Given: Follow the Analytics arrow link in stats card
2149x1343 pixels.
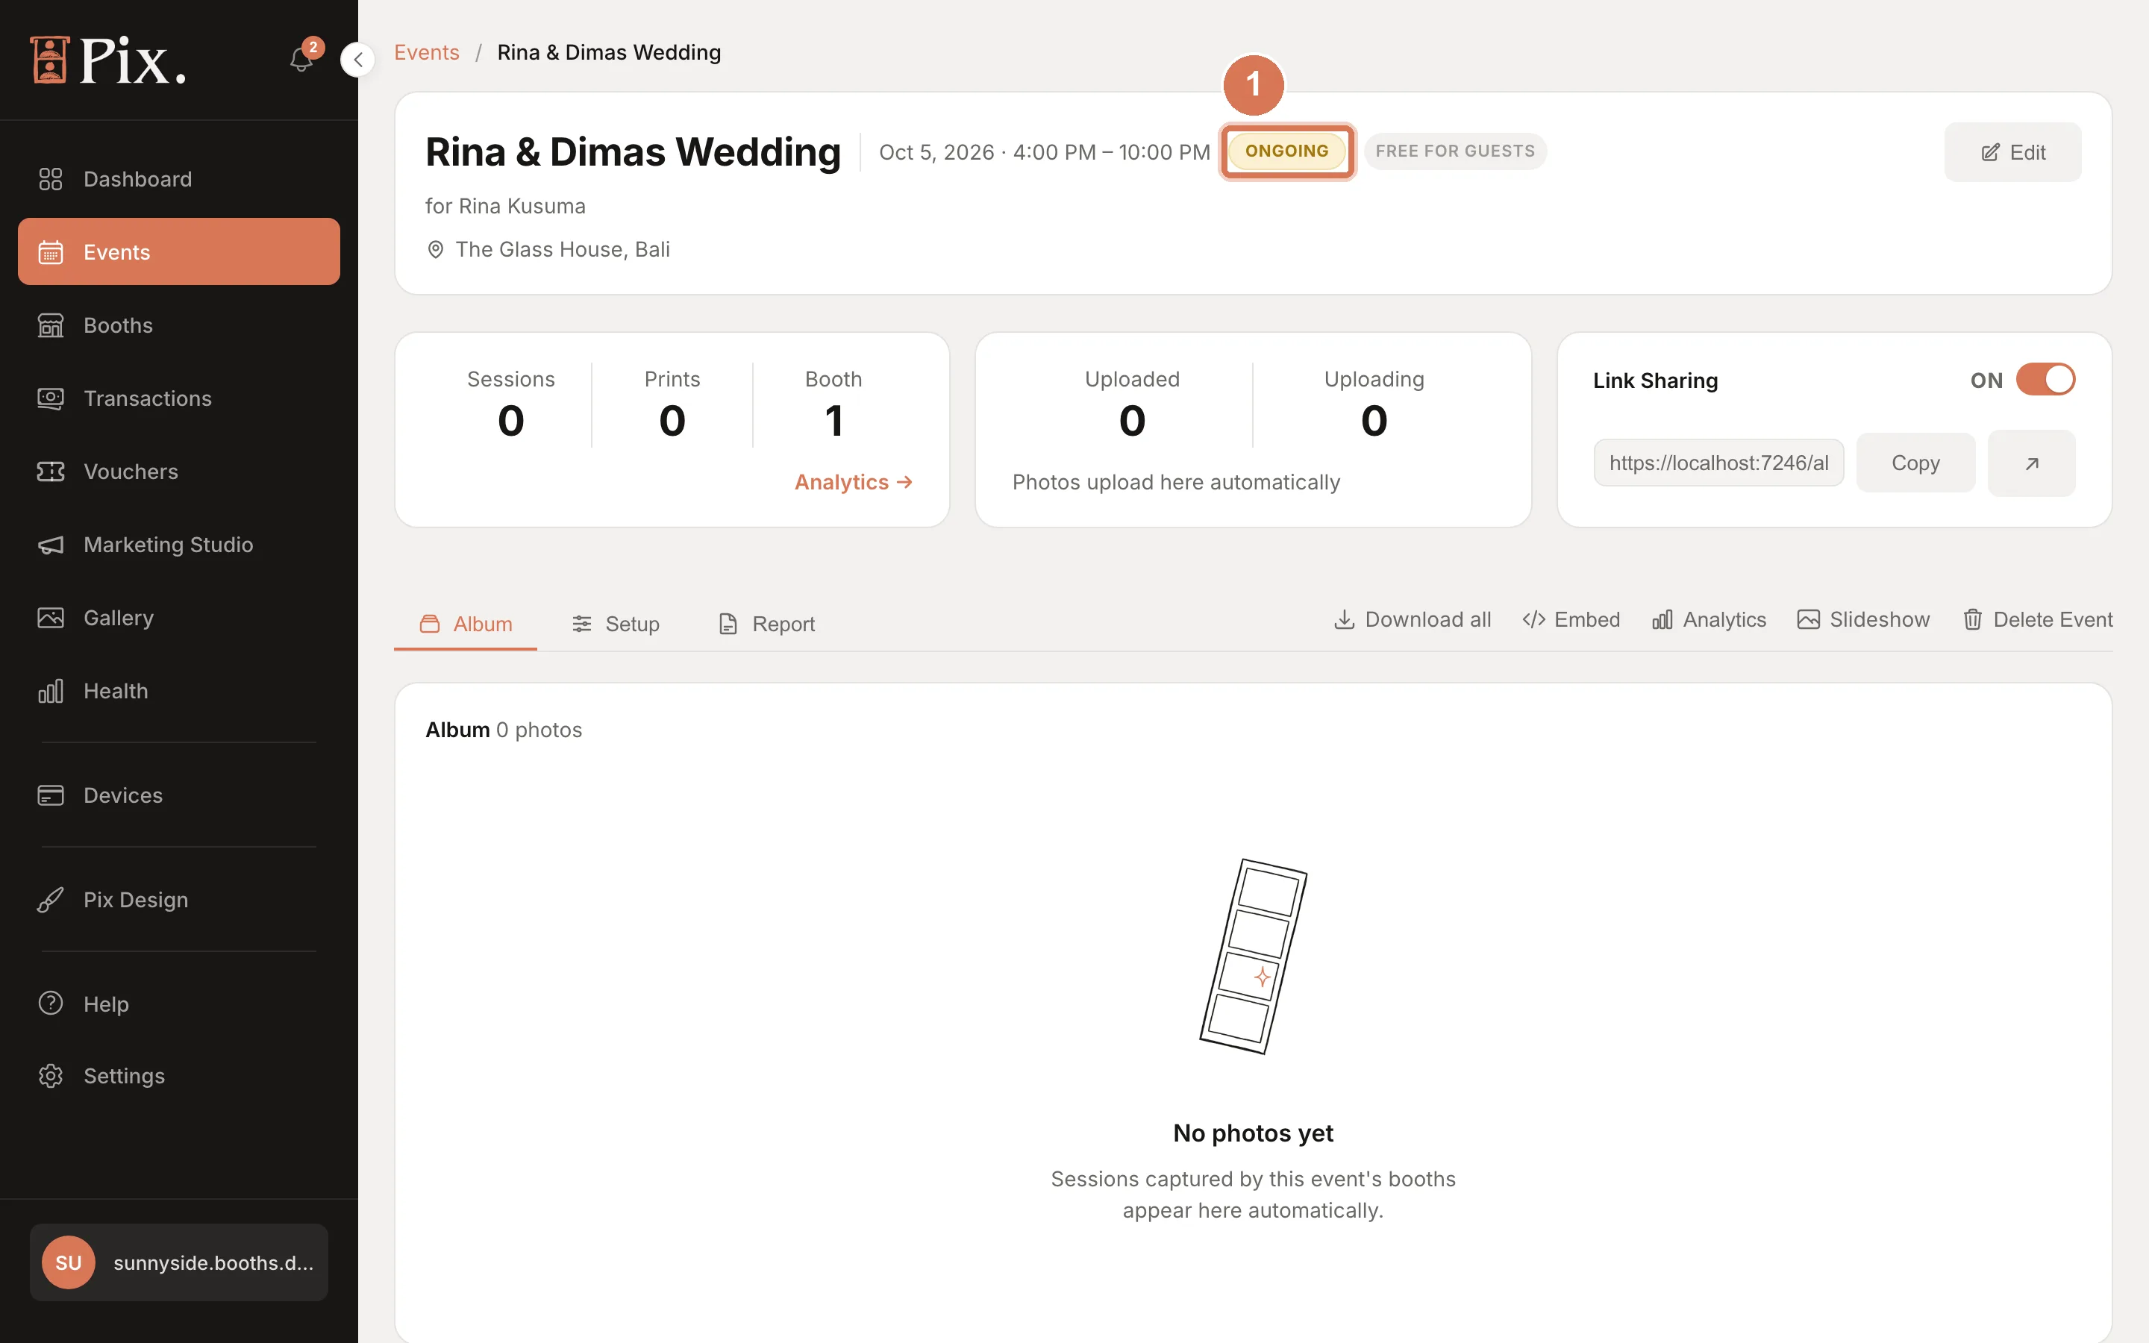Looking at the screenshot, I should click(x=854, y=482).
